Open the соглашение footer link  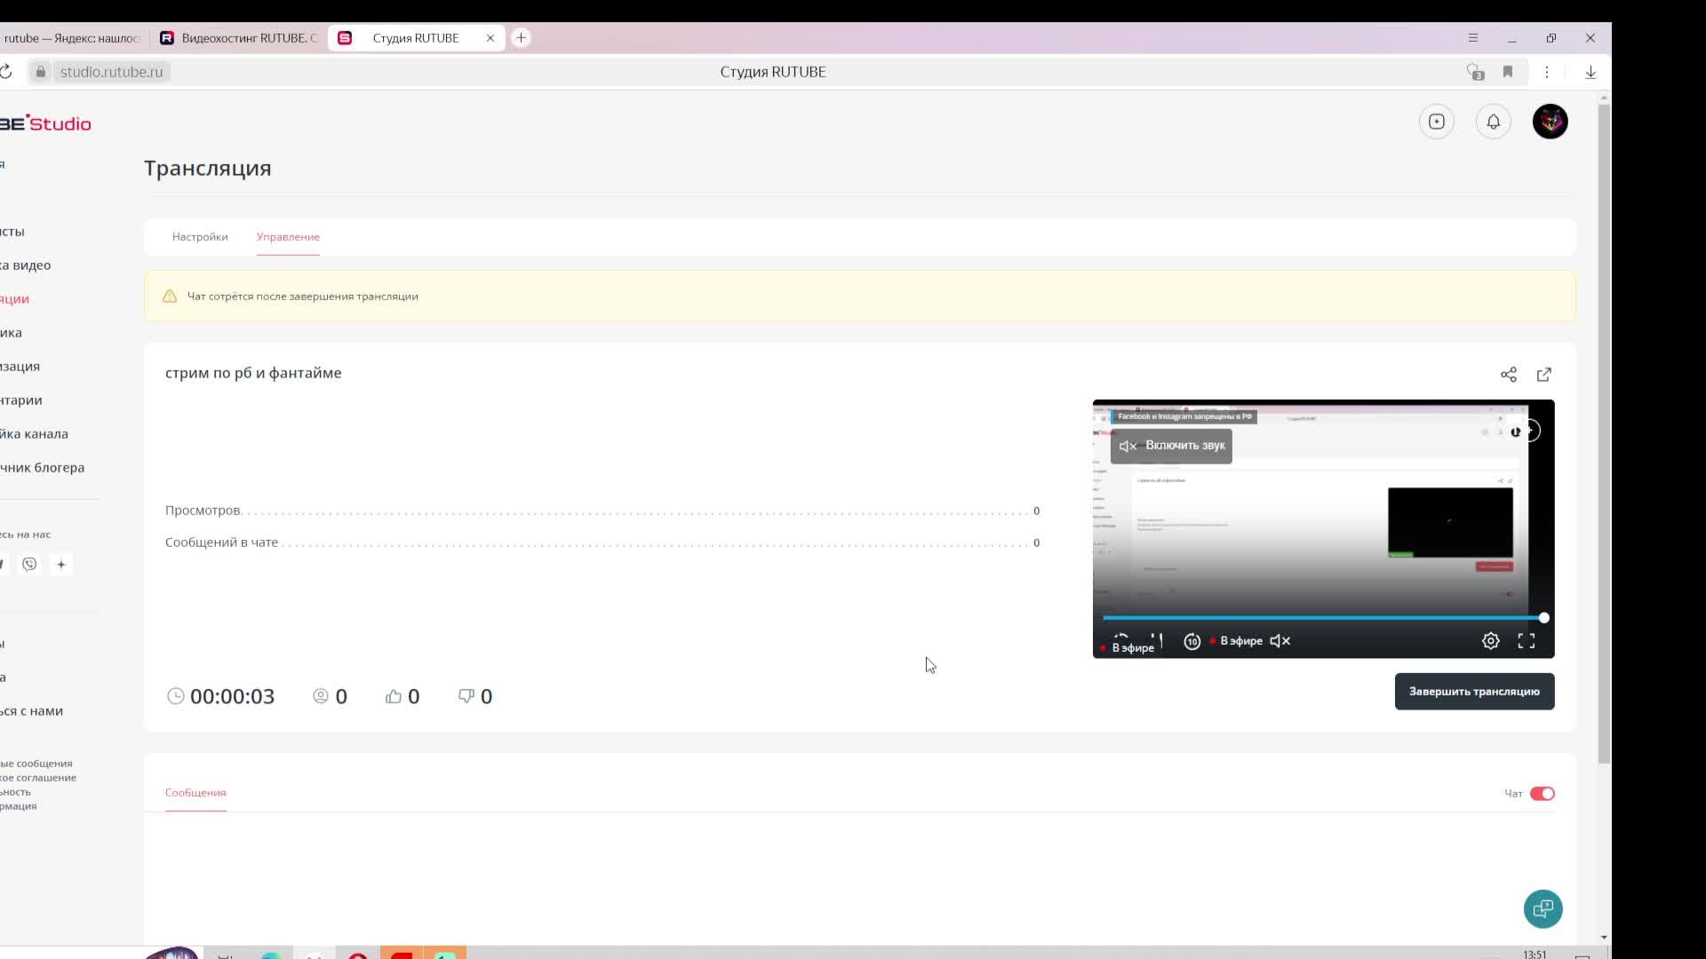[x=38, y=778]
